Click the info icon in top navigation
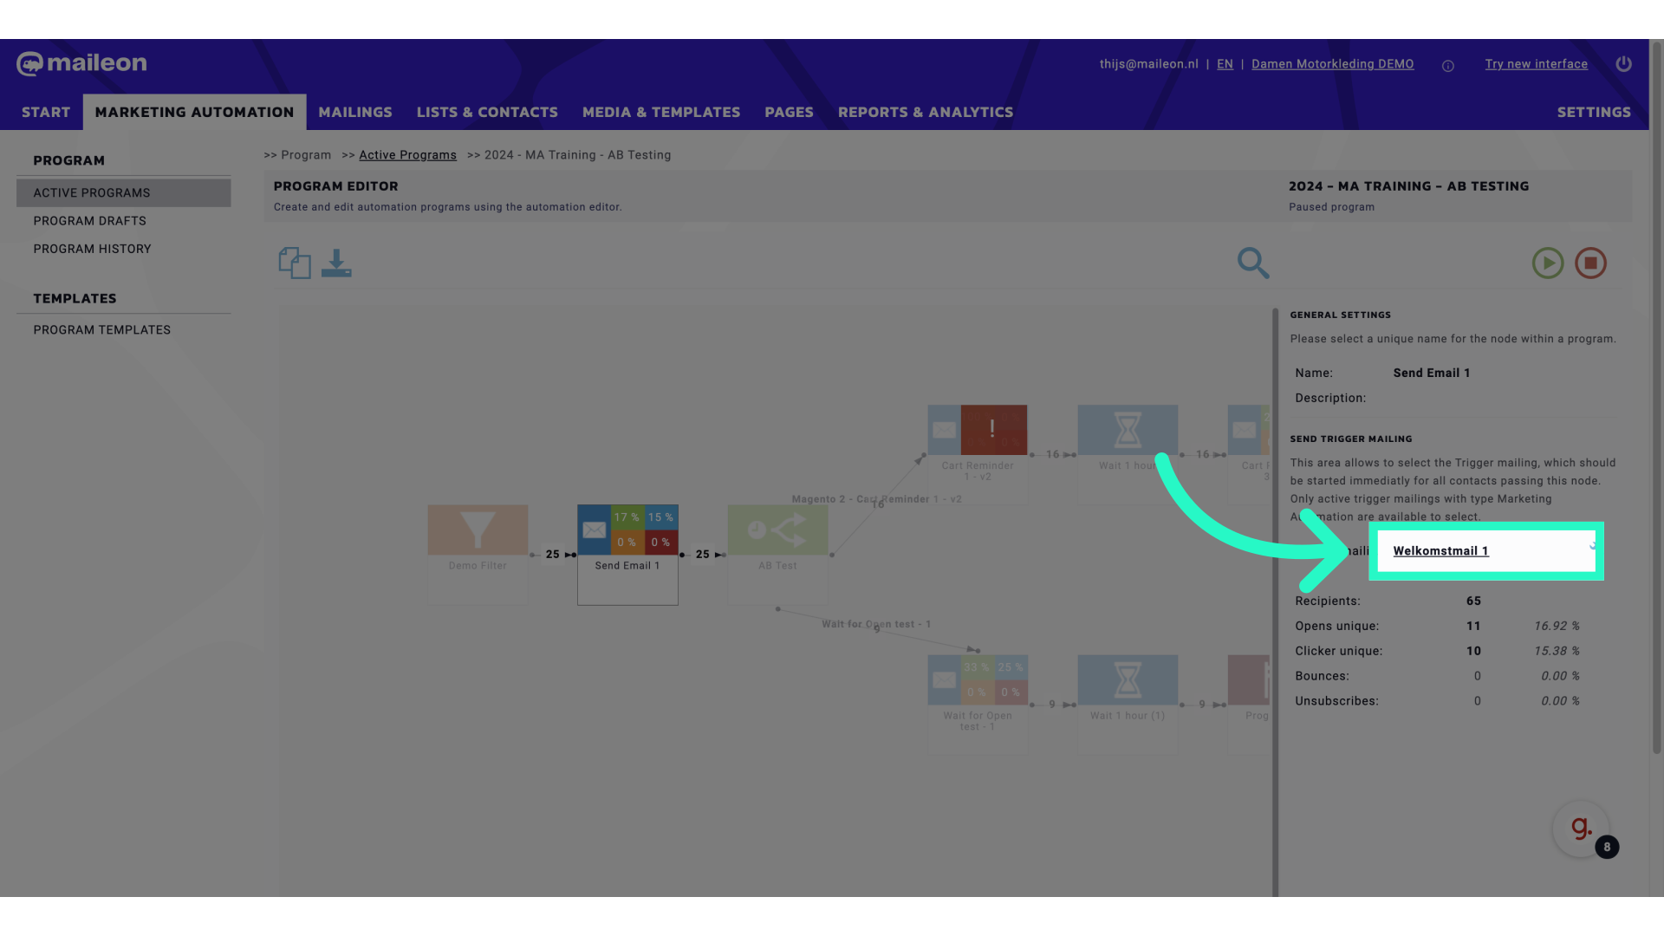 coord(1448,65)
